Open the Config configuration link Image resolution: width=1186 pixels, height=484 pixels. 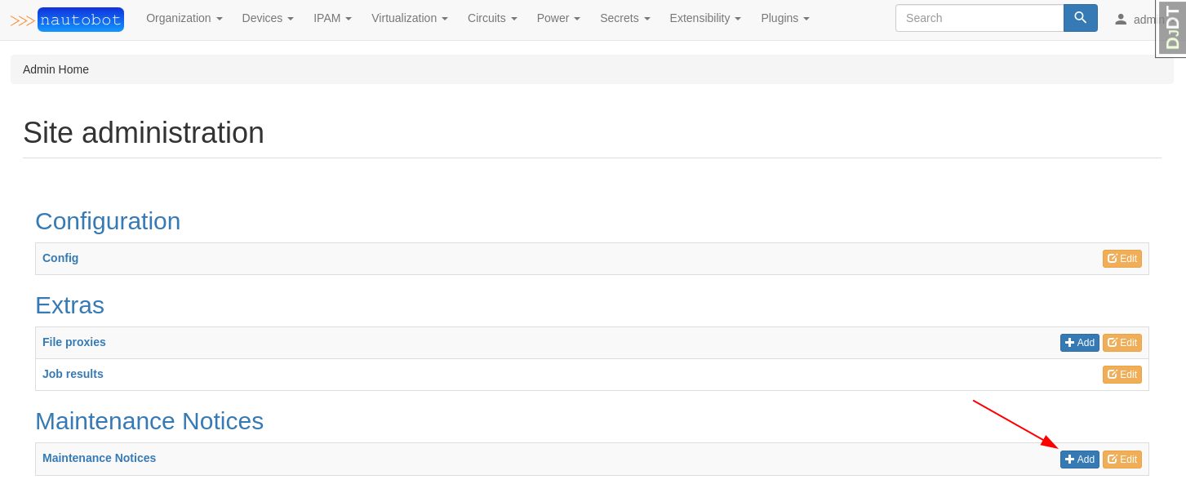click(60, 258)
